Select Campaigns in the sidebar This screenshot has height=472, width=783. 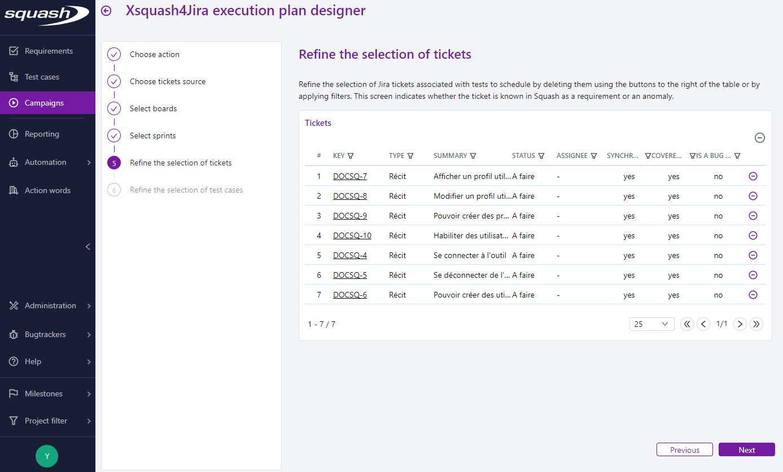click(x=45, y=103)
